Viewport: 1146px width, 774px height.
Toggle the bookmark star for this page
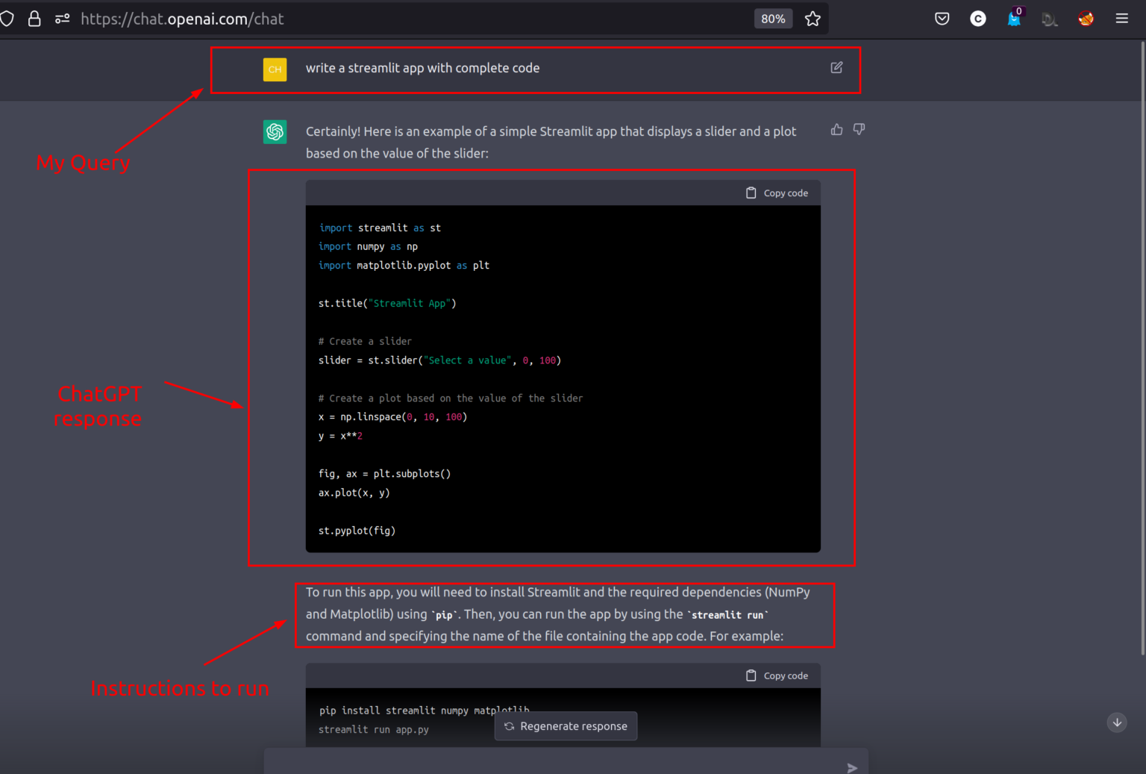click(812, 18)
